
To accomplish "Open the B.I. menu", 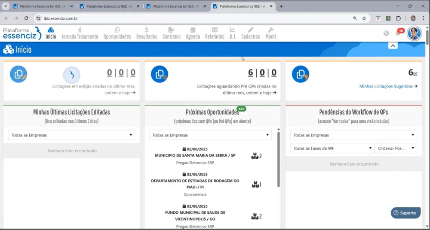I will 233,33.
